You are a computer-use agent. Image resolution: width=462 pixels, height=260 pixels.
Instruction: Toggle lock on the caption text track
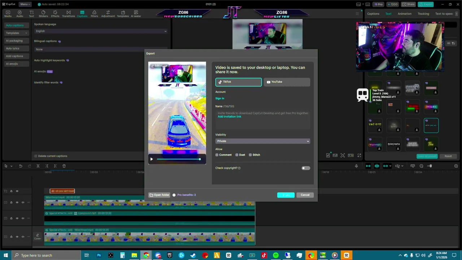point(11,191)
